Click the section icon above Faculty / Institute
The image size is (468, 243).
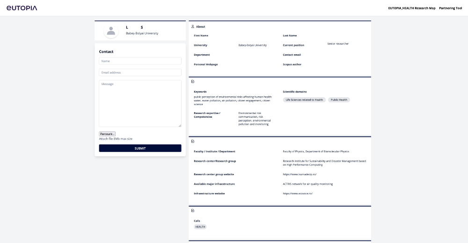[x=193, y=141]
